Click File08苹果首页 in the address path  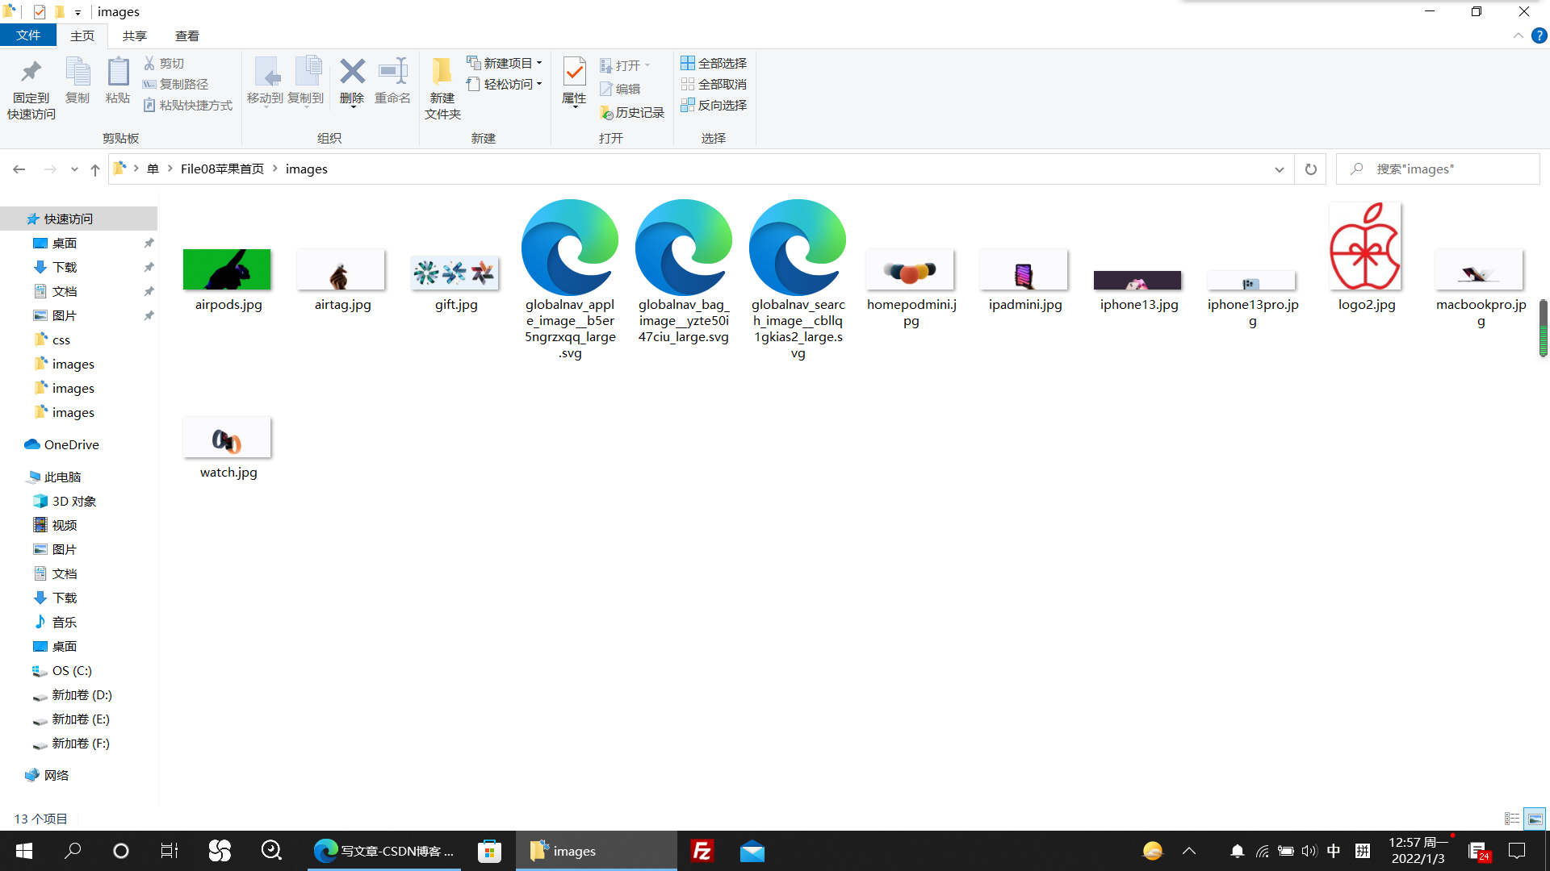(222, 169)
